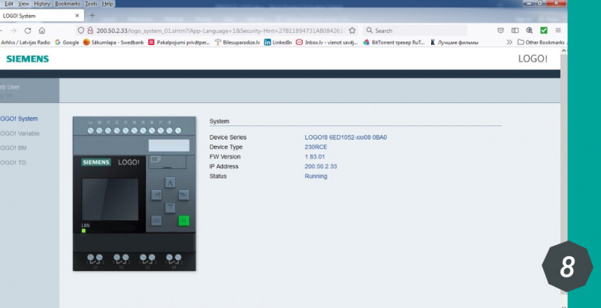Expand the bookmarks toolbar overflow chevron
This screenshot has height=308, width=601.
(x=510, y=42)
